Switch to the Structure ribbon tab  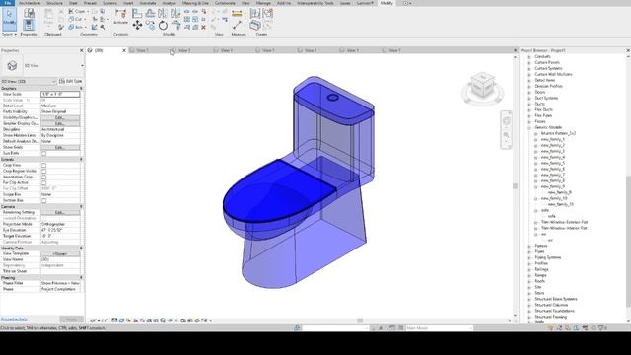coord(54,3)
